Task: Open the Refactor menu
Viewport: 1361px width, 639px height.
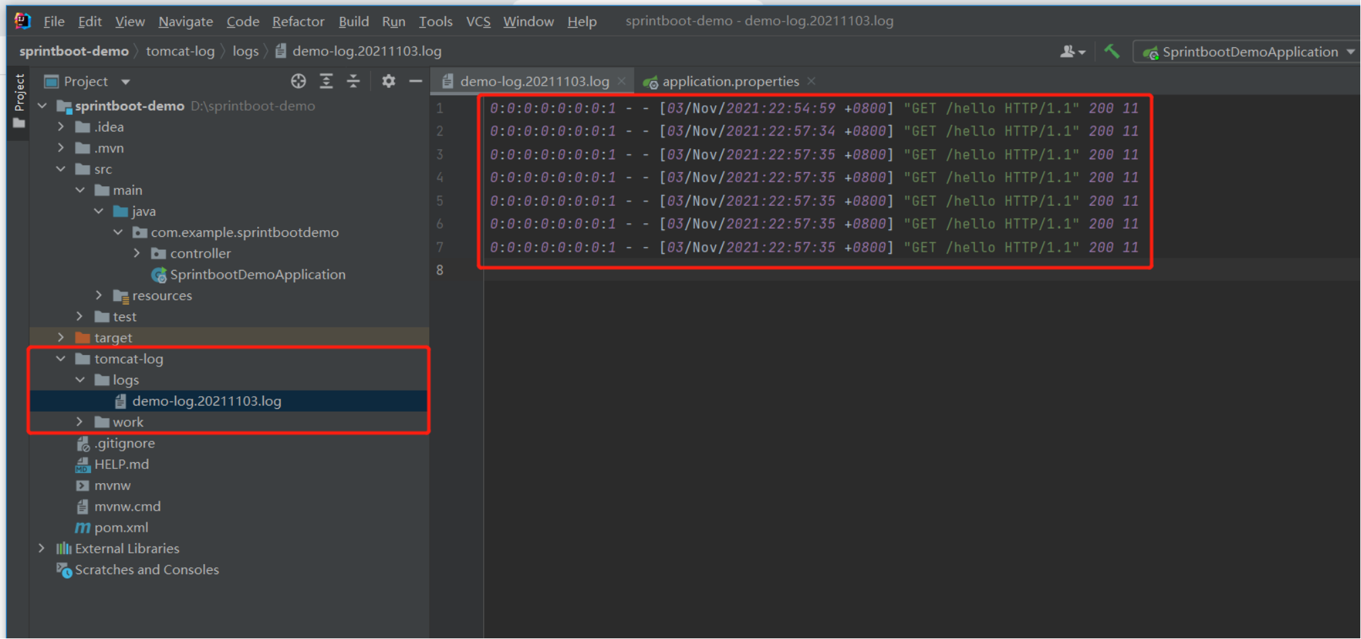Action: click(298, 22)
